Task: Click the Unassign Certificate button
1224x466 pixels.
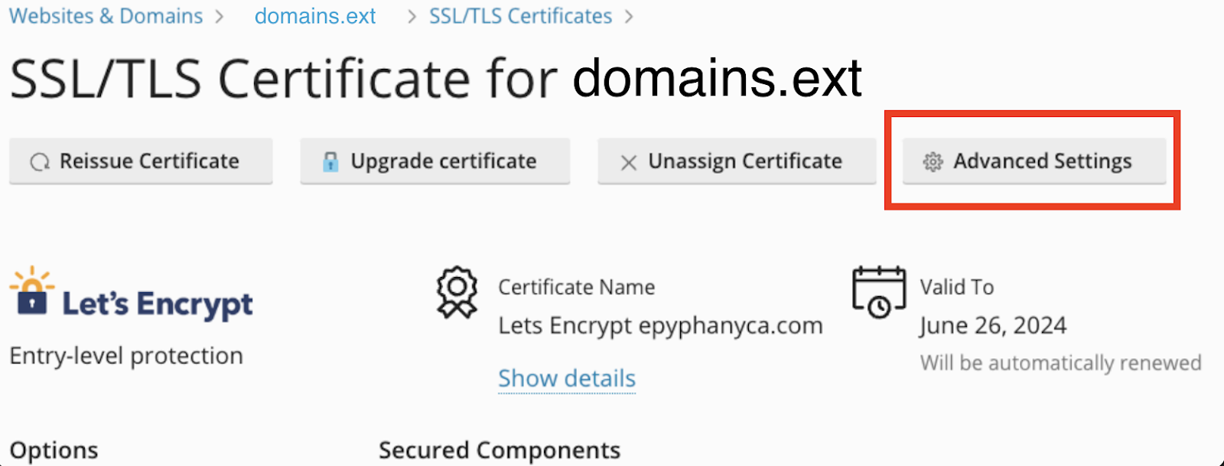Action: click(x=737, y=161)
